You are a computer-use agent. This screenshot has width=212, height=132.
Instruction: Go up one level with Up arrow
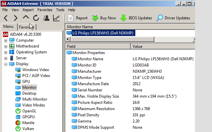pyautogui.click(x=26, y=18)
